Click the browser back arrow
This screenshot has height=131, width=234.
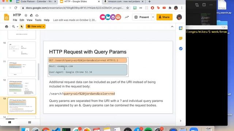[4, 8]
